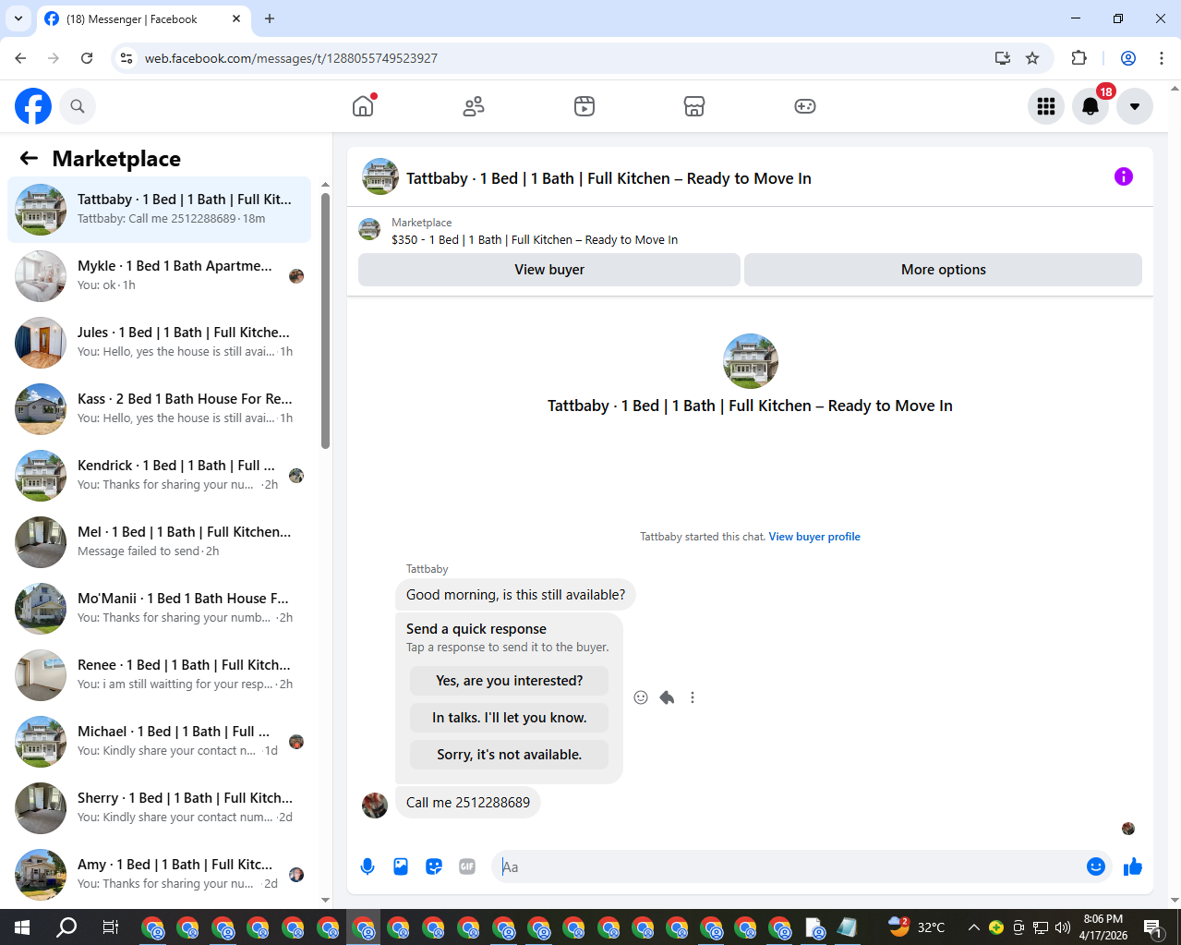
Task: Open the weather widget showing 32°C
Action: pyautogui.click(x=917, y=927)
